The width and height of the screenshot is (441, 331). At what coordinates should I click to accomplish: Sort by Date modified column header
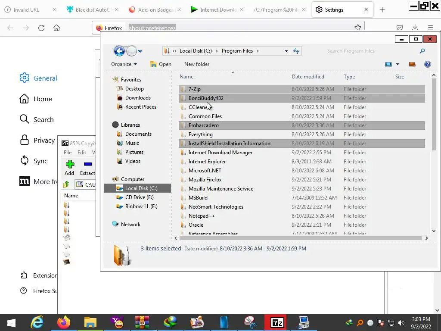pyautogui.click(x=308, y=77)
